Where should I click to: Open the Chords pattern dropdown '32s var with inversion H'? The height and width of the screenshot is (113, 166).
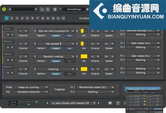point(56,31)
